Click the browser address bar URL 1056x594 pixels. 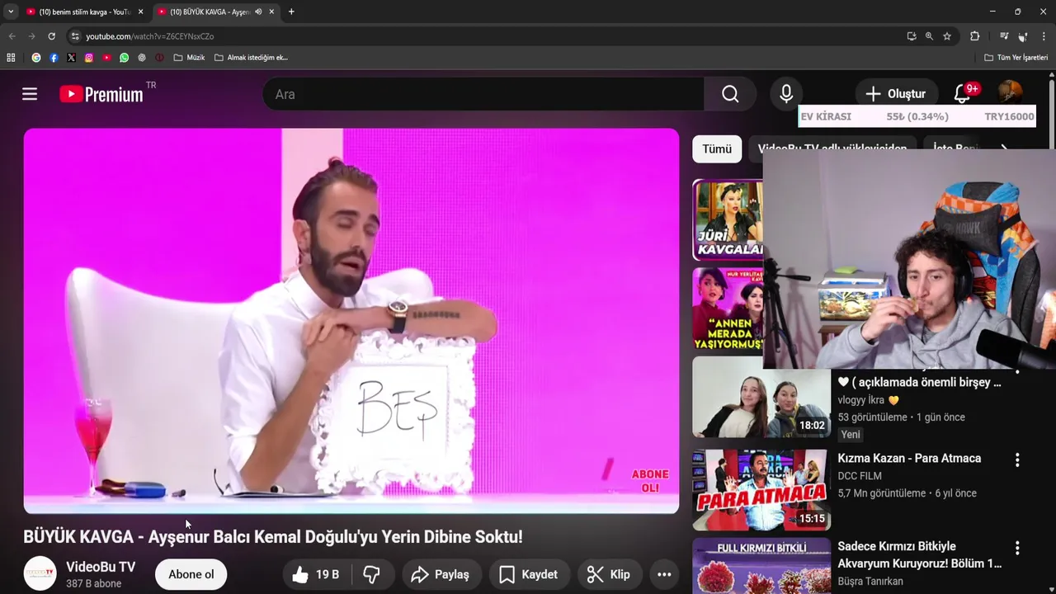pos(149,36)
